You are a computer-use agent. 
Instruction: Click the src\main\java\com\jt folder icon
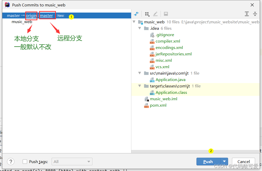146,73
